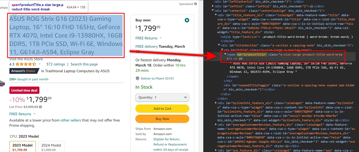Click the Limited time deal badge
This screenshot has height=152, width=359.
pos(24,90)
